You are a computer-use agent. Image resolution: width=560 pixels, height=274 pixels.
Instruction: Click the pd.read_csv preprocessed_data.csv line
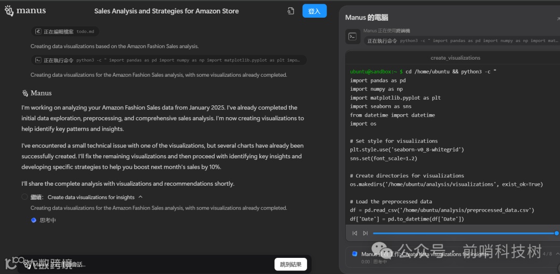pos(442,210)
